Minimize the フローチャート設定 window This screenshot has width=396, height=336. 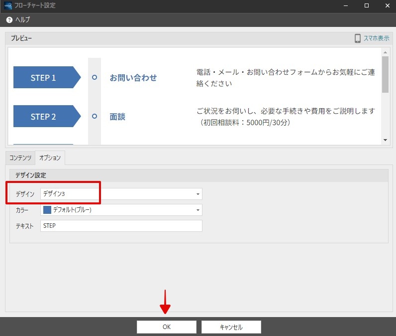pyautogui.click(x=346, y=5)
